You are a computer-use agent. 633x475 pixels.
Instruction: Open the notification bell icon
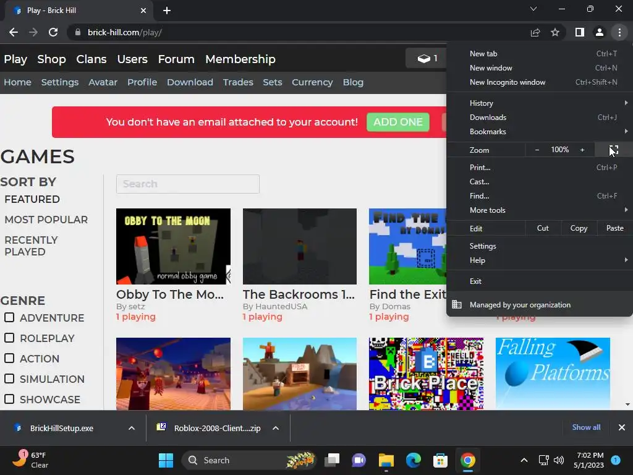(616, 460)
